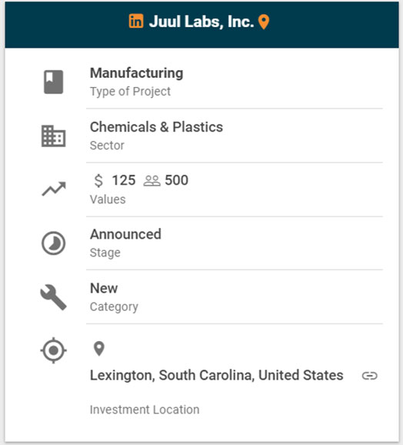The height and width of the screenshot is (445, 403).
Task: Click the target icon for Investment Location
Action: [53, 350]
